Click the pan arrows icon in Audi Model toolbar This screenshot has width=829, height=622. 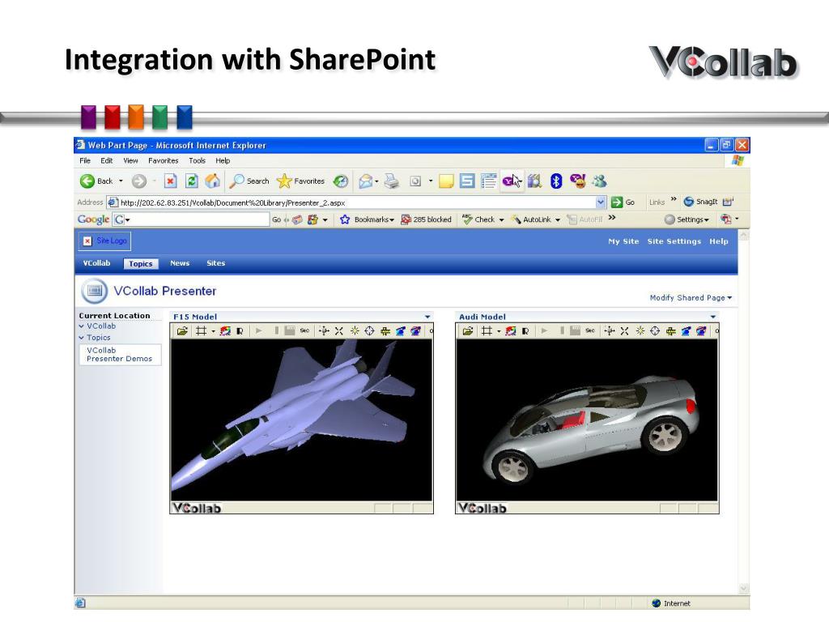tap(609, 331)
